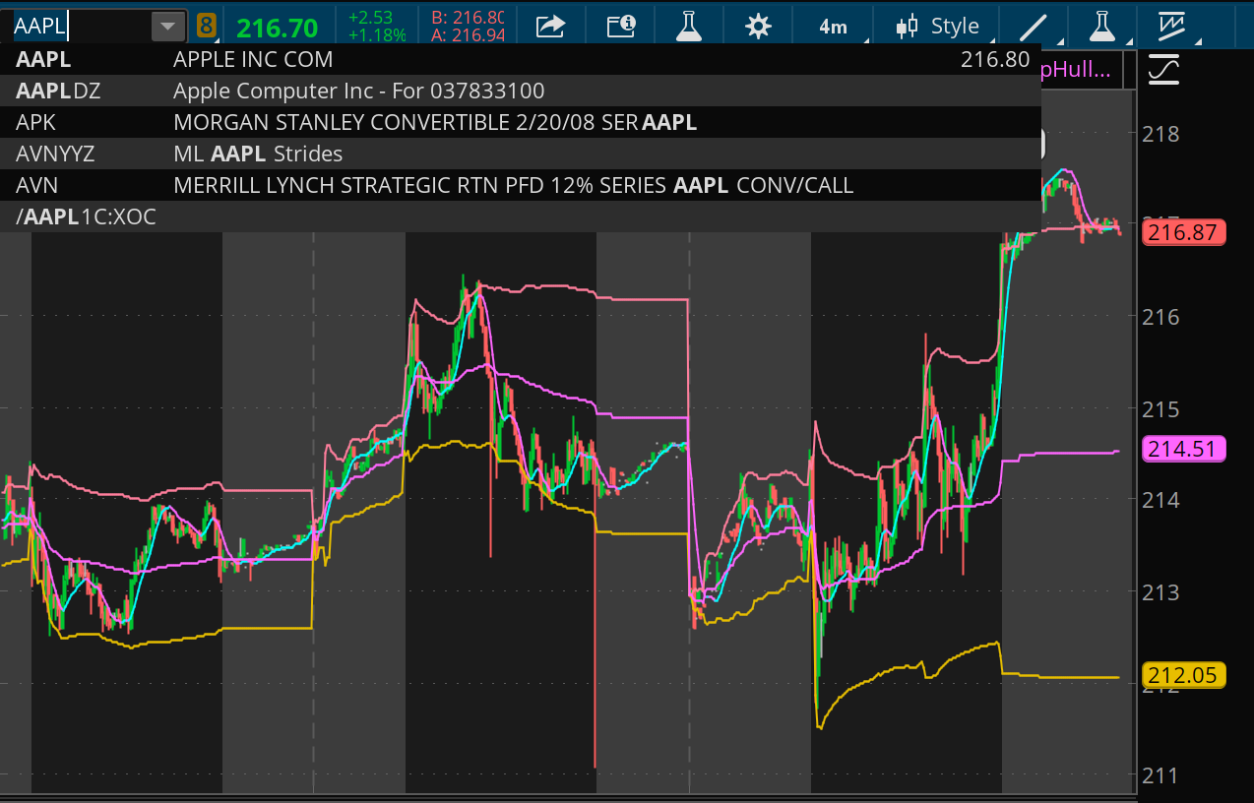
Task: Click the 211 price axis label
Action: pos(1161,775)
